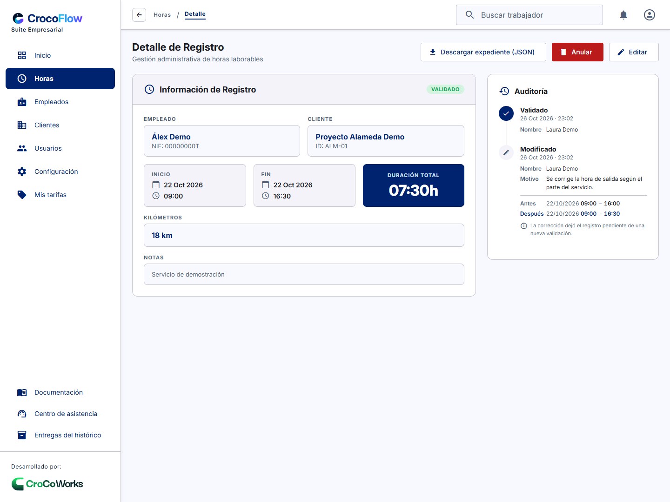Click the Usuarios people icon
The height and width of the screenshot is (502, 670).
22,148
